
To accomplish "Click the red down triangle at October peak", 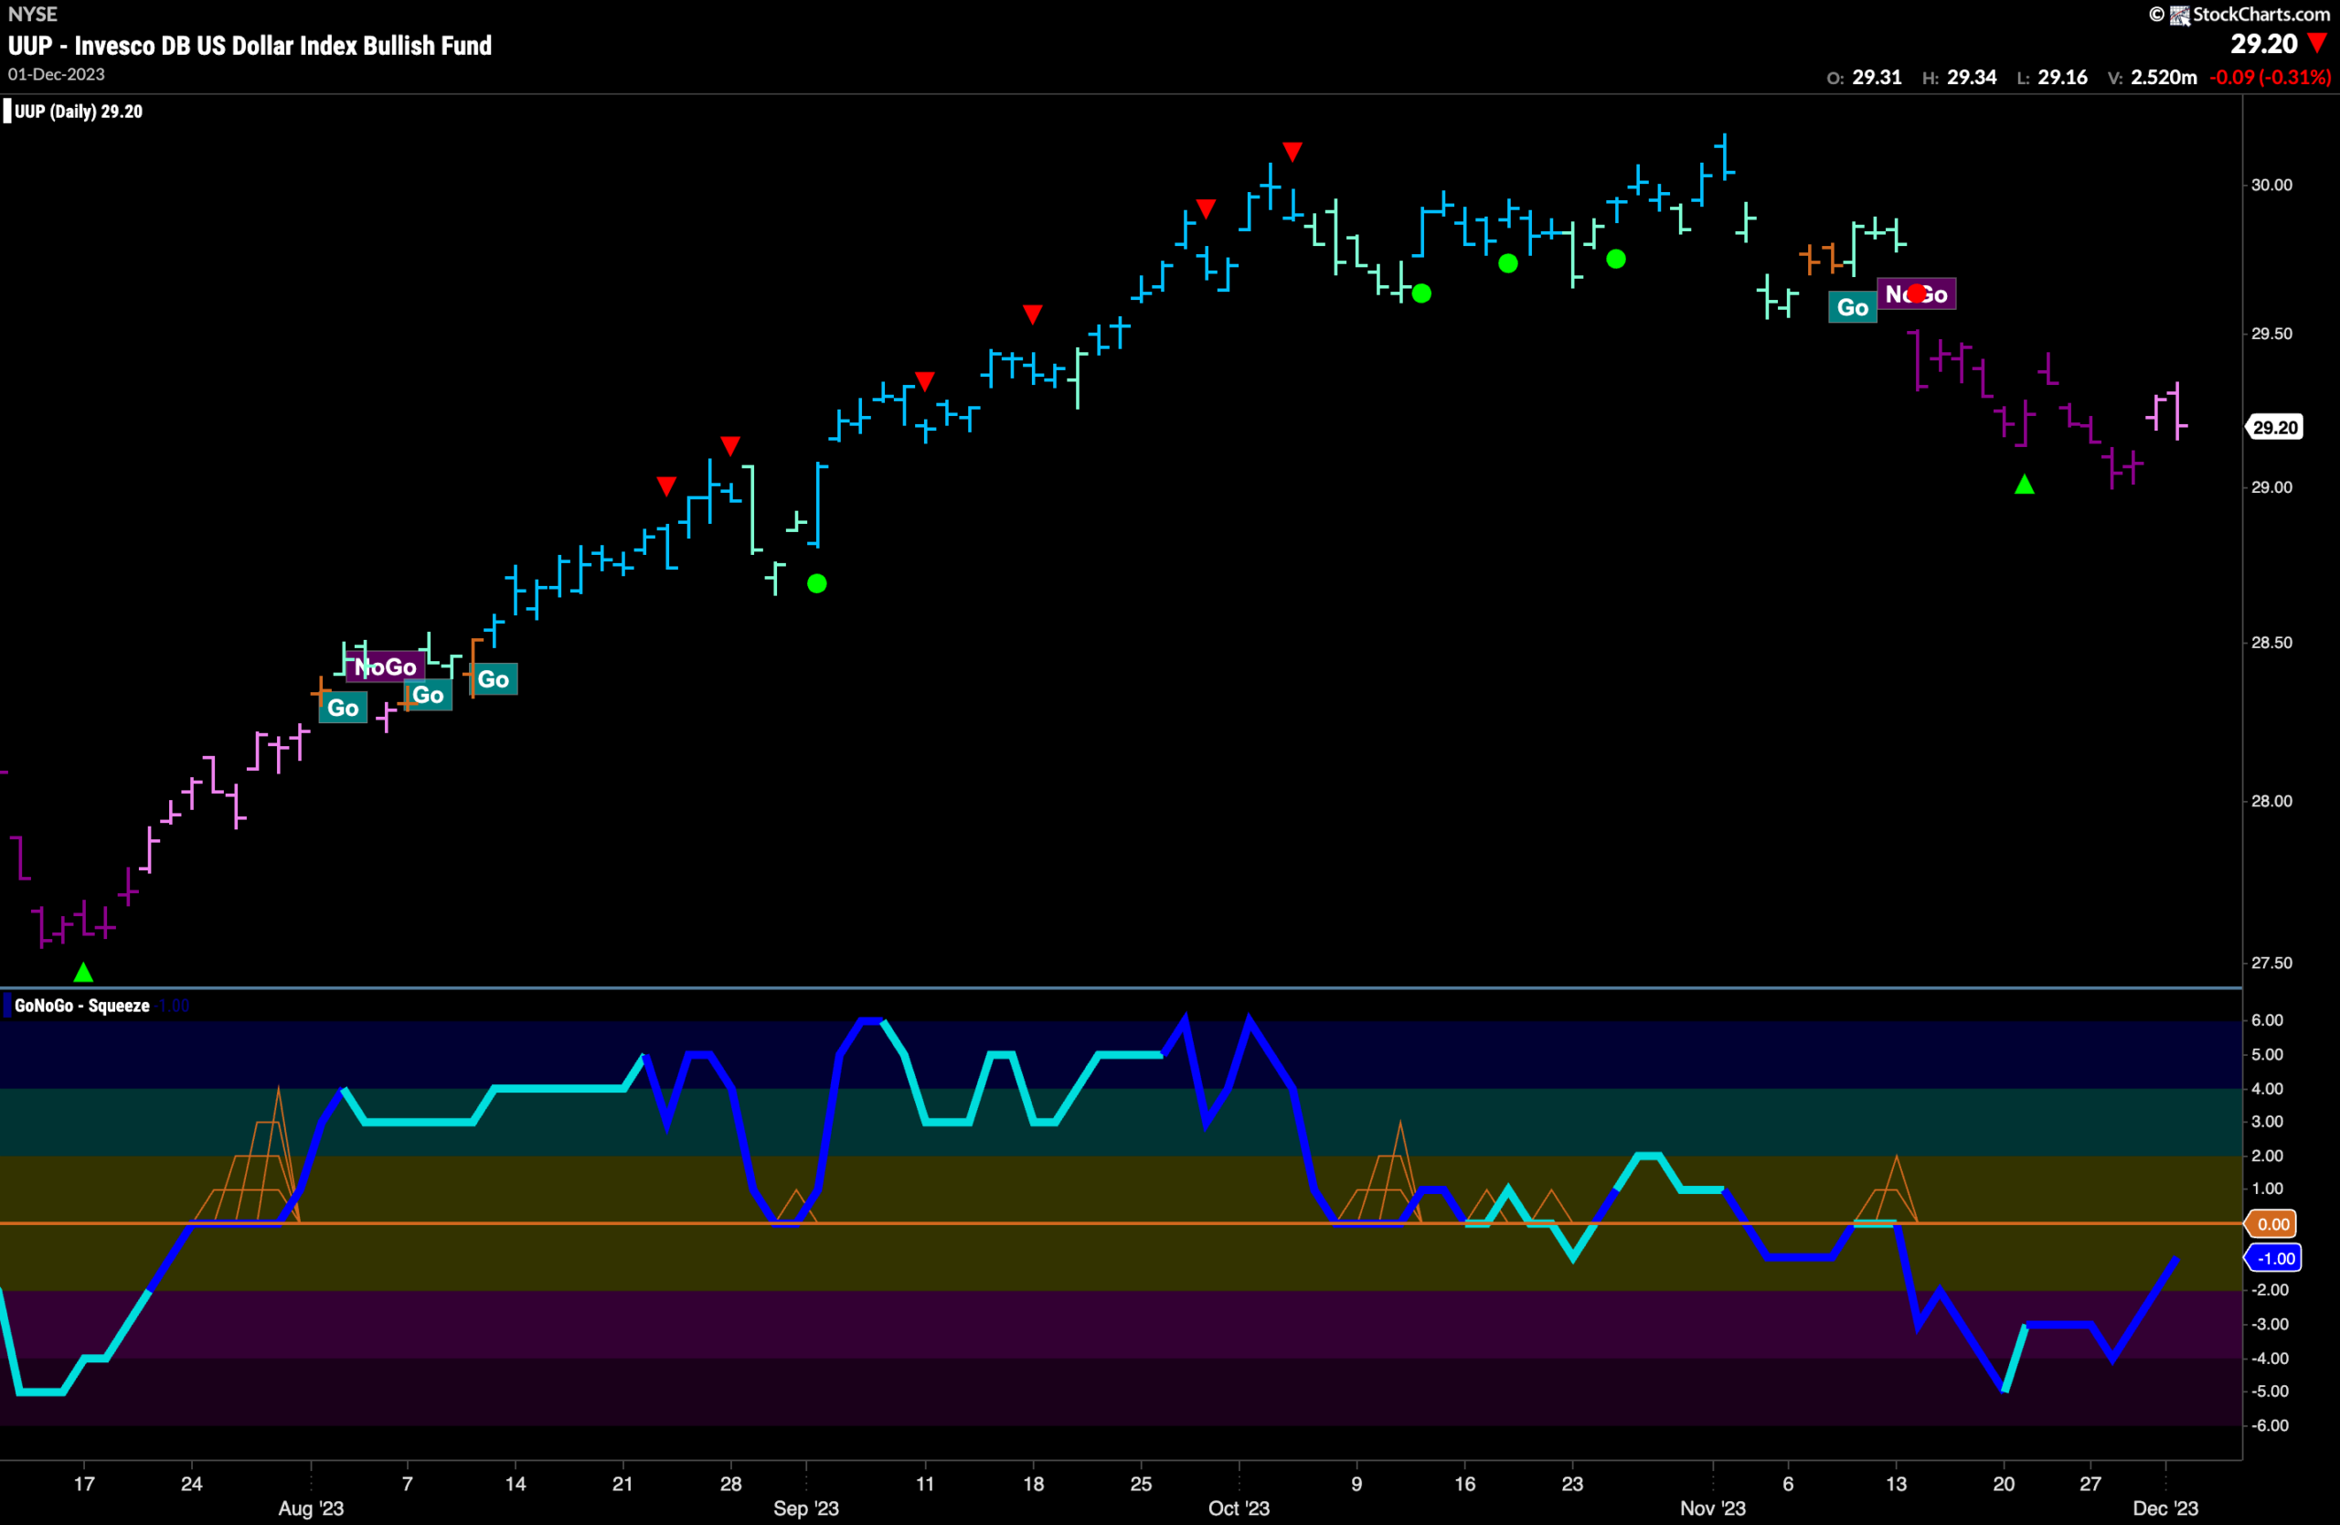I will tap(1292, 152).
